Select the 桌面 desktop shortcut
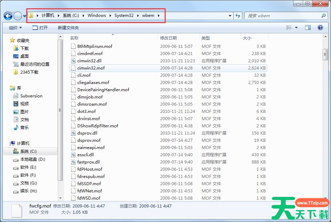331x222 pixels. pos(24,56)
